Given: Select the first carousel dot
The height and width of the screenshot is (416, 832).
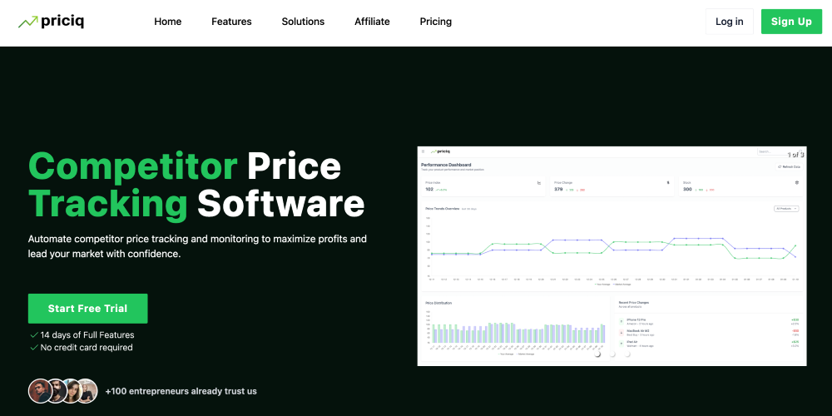Looking at the screenshot, I should tap(597, 354).
